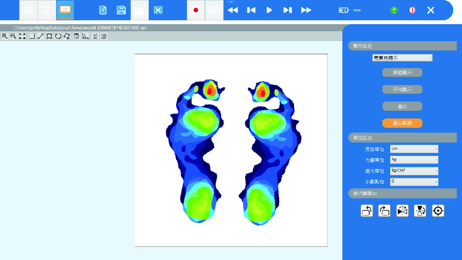The width and height of the screenshot is (462, 260).
Task: Open the sliders settings tab
Action: 47,10
